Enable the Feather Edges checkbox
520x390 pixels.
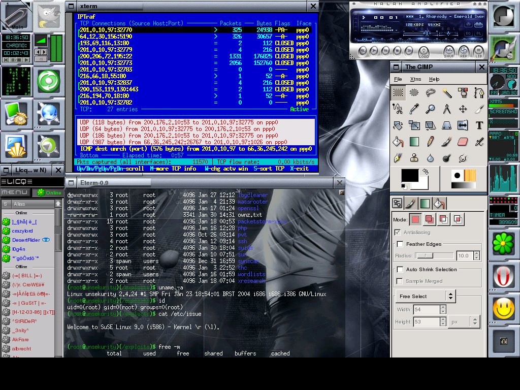click(400, 244)
